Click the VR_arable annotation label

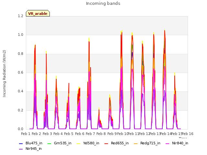38,13
